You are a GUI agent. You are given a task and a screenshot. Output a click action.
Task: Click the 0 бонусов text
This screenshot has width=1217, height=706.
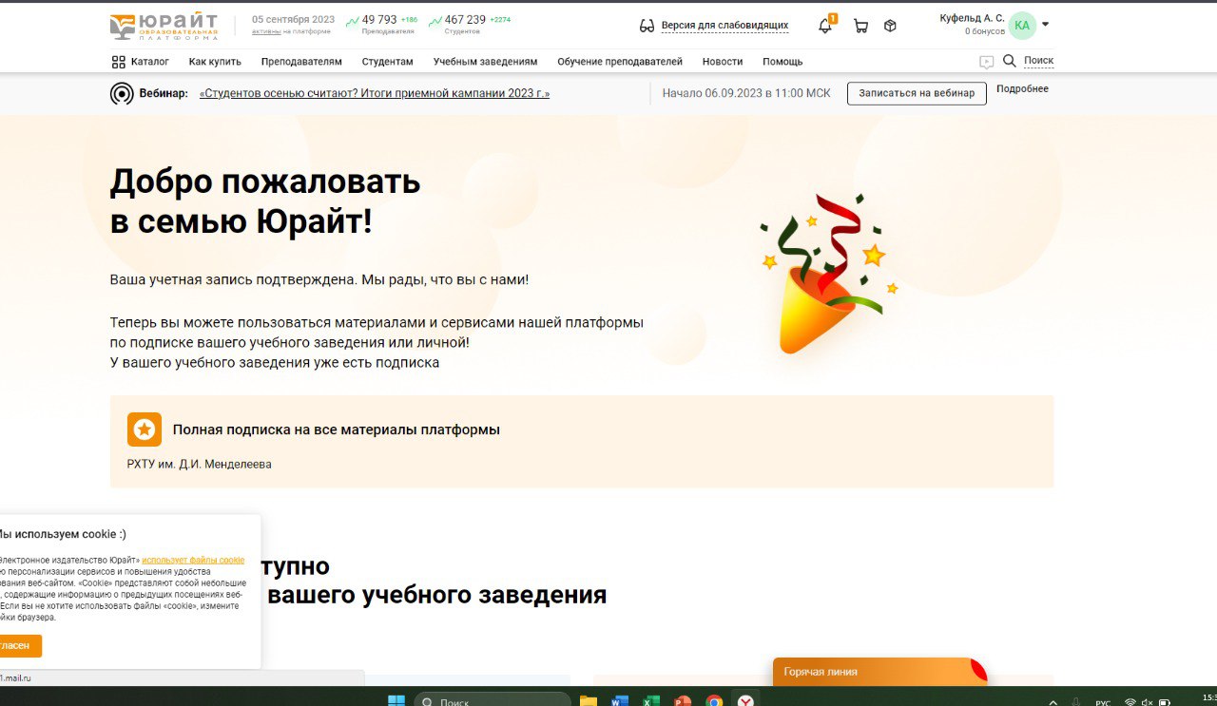coord(985,31)
